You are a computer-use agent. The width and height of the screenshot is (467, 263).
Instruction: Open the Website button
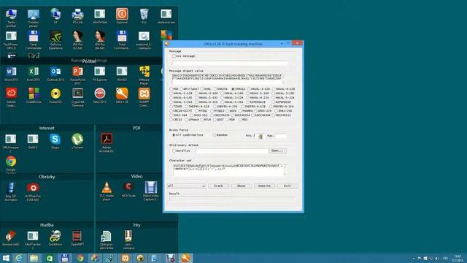(264, 186)
